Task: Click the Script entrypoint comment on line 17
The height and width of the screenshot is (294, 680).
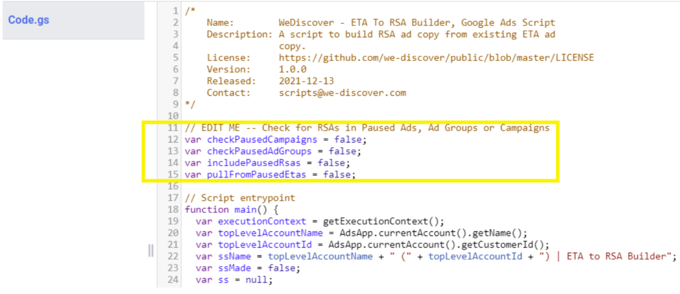Action: coord(240,198)
